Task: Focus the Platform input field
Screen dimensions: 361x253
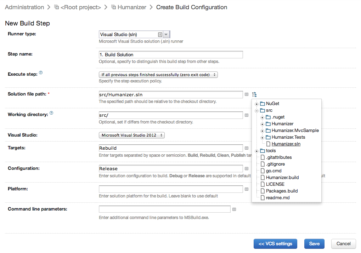Action: (x=171, y=189)
